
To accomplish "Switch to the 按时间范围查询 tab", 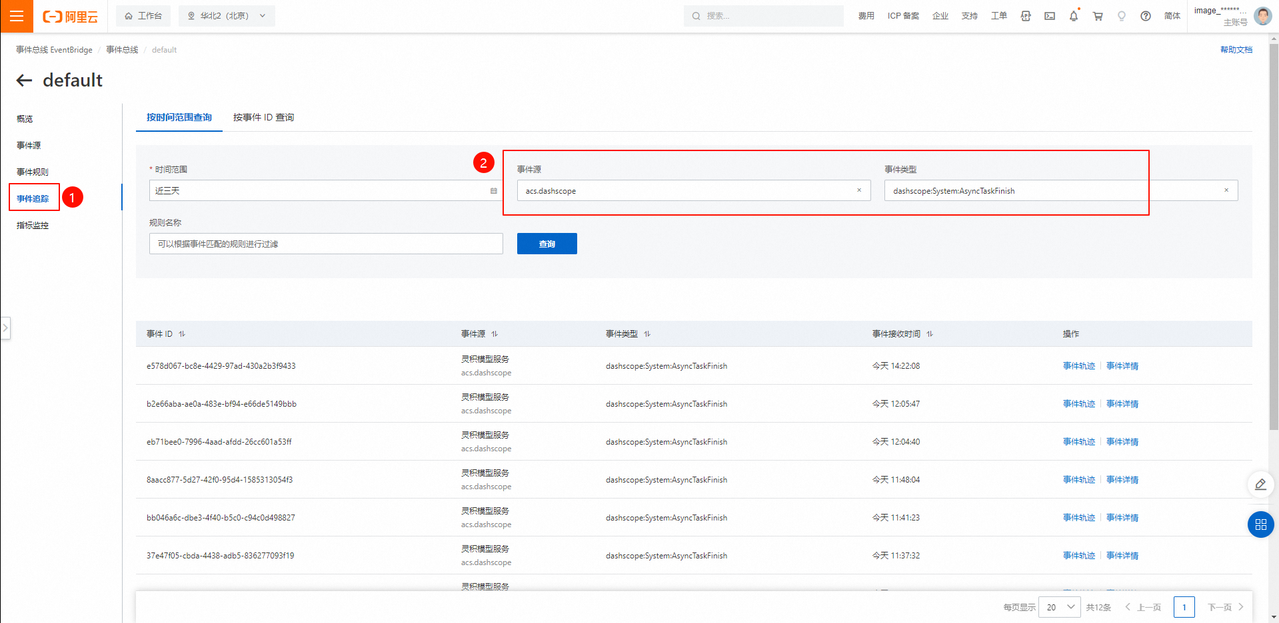I will tap(179, 117).
